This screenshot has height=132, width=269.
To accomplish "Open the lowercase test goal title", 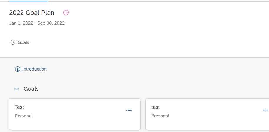I will click(155, 107).
